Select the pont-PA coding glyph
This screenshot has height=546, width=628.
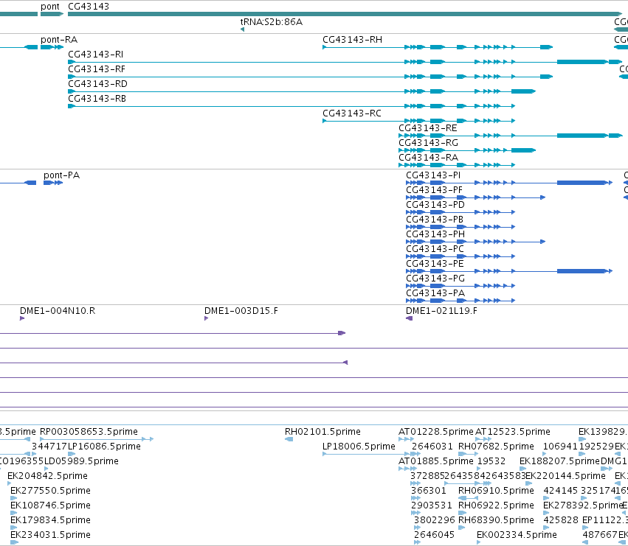[x=53, y=183]
